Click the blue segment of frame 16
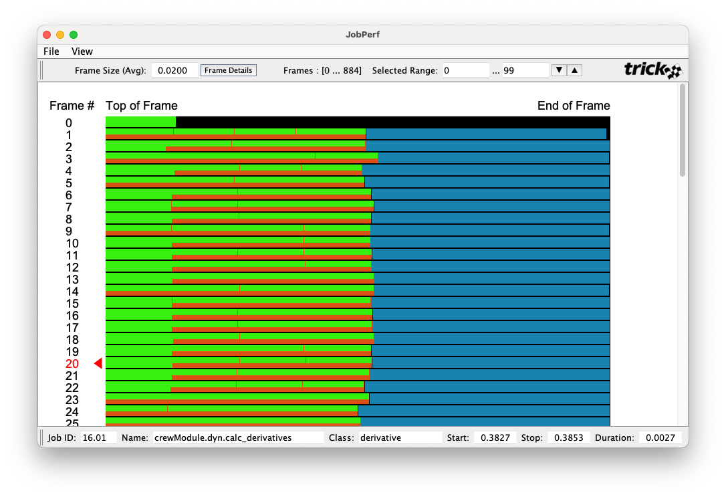 [491, 314]
